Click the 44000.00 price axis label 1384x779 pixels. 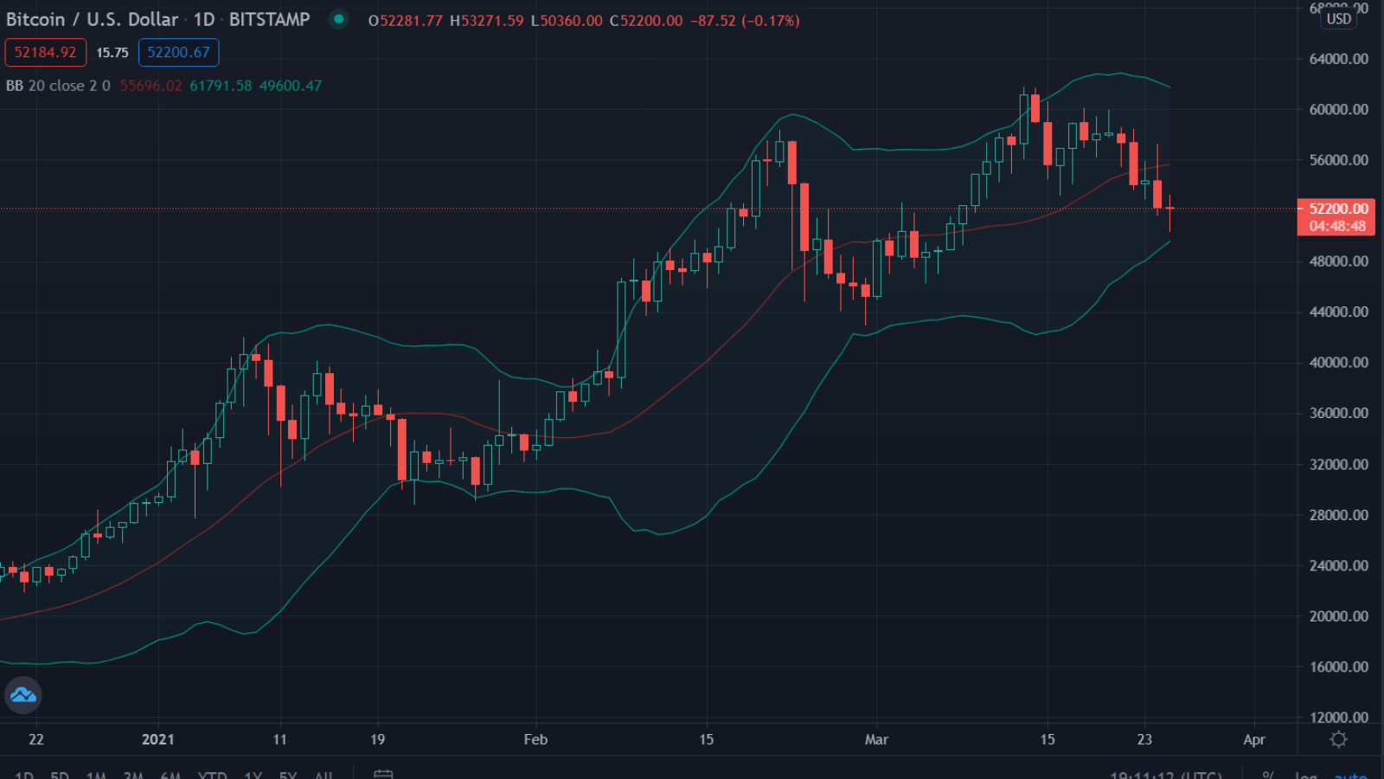[1338, 312]
